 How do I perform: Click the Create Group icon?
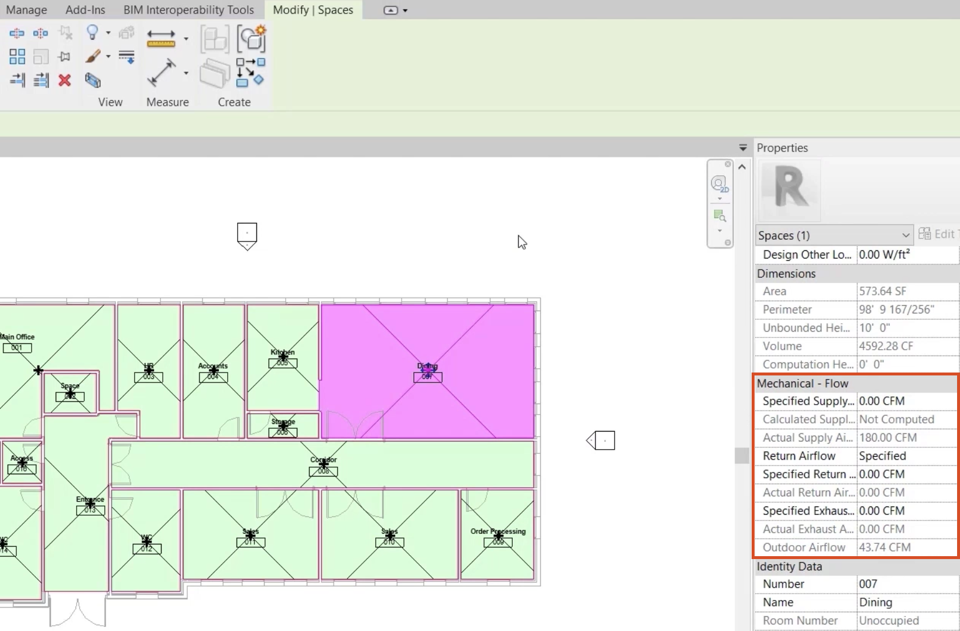click(x=251, y=39)
